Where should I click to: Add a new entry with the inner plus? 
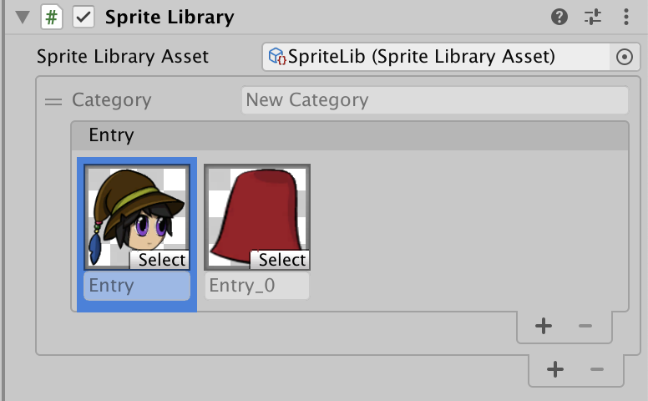tap(544, 325)
